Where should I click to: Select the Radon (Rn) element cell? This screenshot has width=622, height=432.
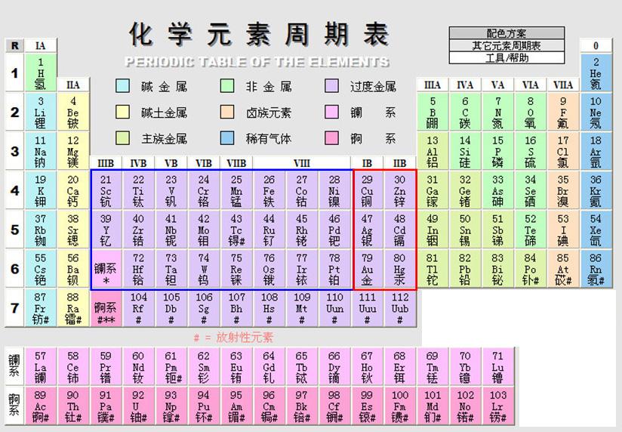click(596, 269)
